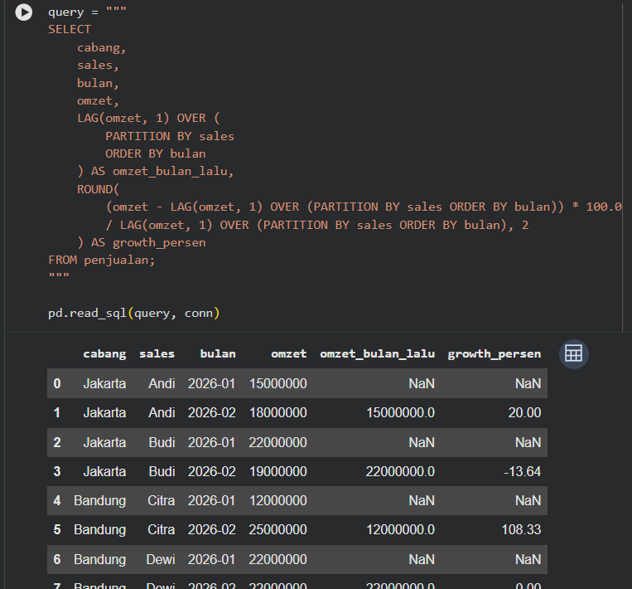
Task: Click previous-month value 22000000.0 in row 3
Action: click(x=400, y=471)
